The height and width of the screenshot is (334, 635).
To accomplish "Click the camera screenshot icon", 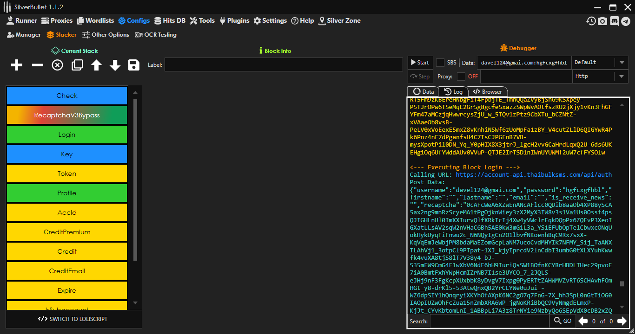I will 602,21.
